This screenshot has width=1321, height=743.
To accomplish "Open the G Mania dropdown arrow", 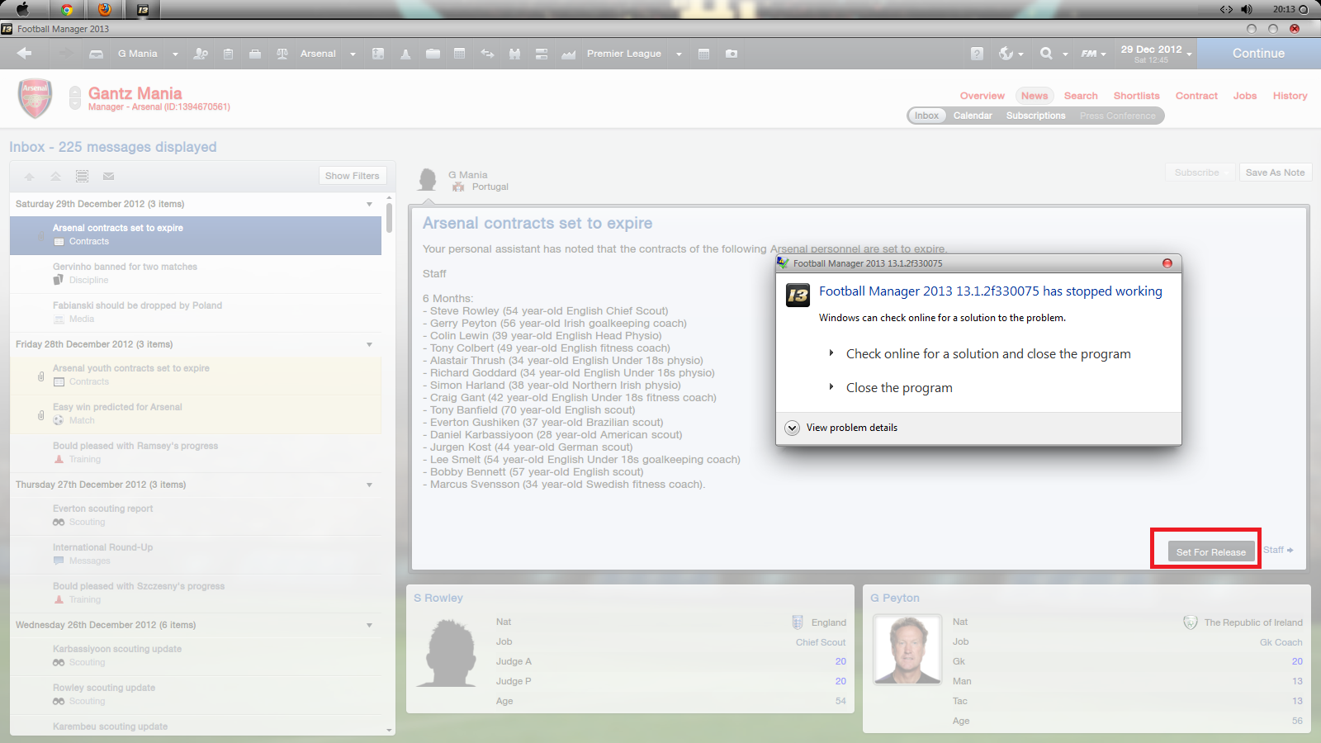I will 175,54.
